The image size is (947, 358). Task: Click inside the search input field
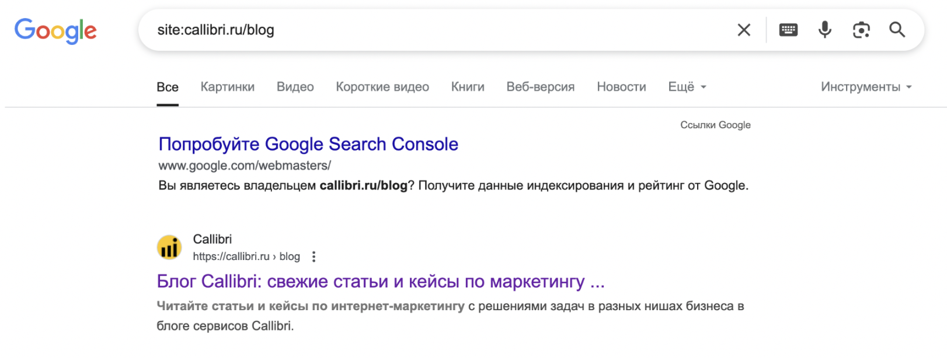click(x=409, y=30)
